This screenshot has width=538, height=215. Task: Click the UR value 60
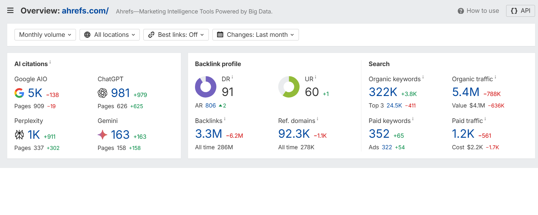coord(312,92)
